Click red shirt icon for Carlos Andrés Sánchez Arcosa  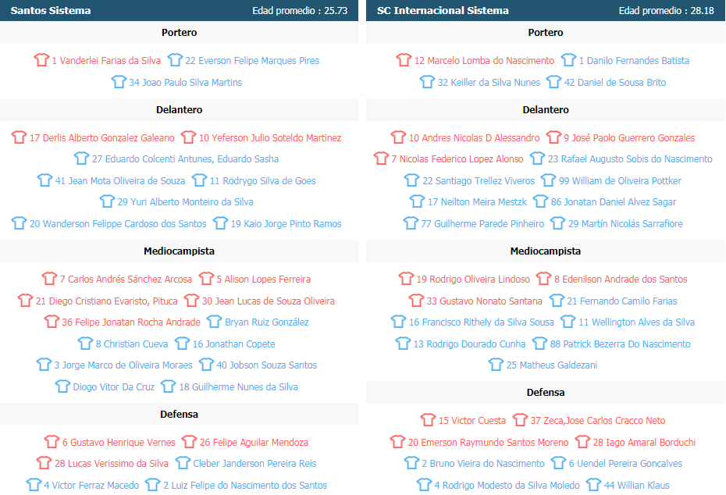49,279
